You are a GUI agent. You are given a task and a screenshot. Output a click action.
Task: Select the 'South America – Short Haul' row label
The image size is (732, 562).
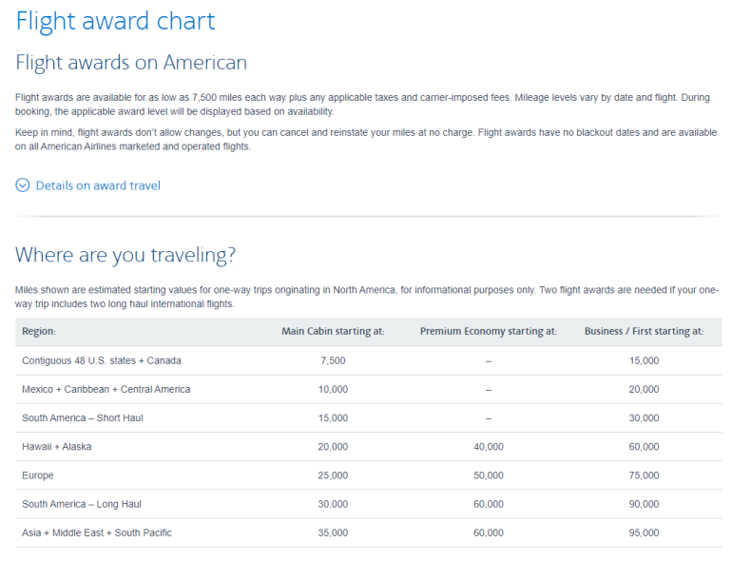83,417
